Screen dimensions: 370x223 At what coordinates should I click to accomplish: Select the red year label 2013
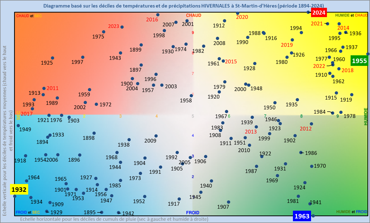coord(251,132)
